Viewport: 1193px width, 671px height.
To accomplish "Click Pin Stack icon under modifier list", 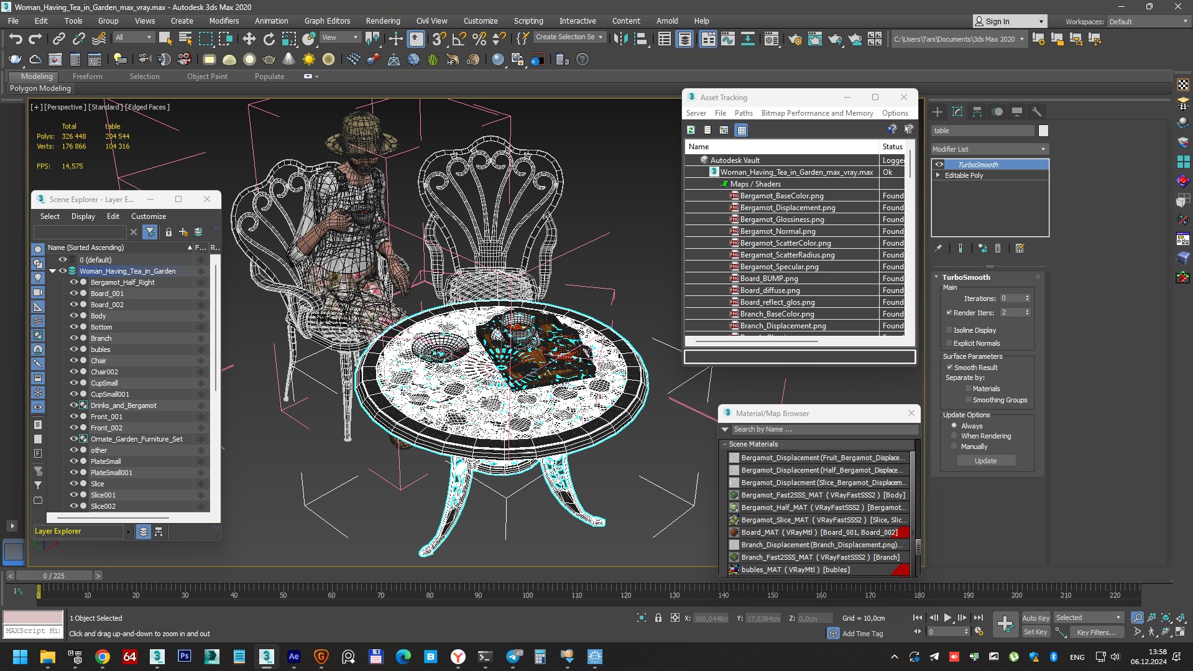I will pyautogui.click(x=938, y=248).
